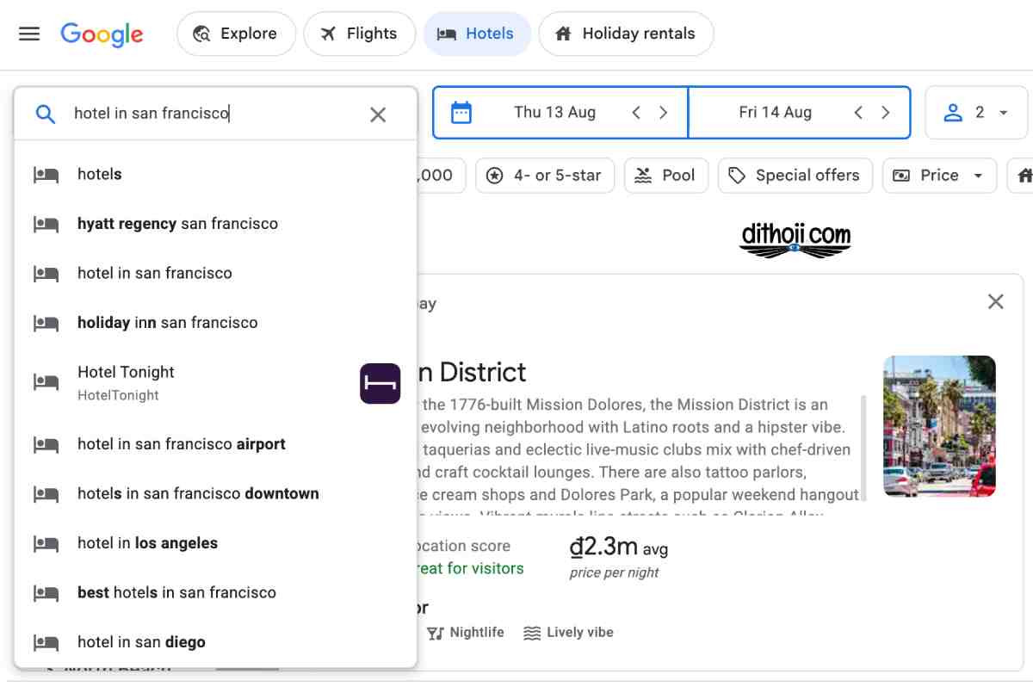Image resolution: width=1033 pixels, height=693 pixels.
Task: Click the bed icon beside 'hotels'
Action: click(46, 175)
